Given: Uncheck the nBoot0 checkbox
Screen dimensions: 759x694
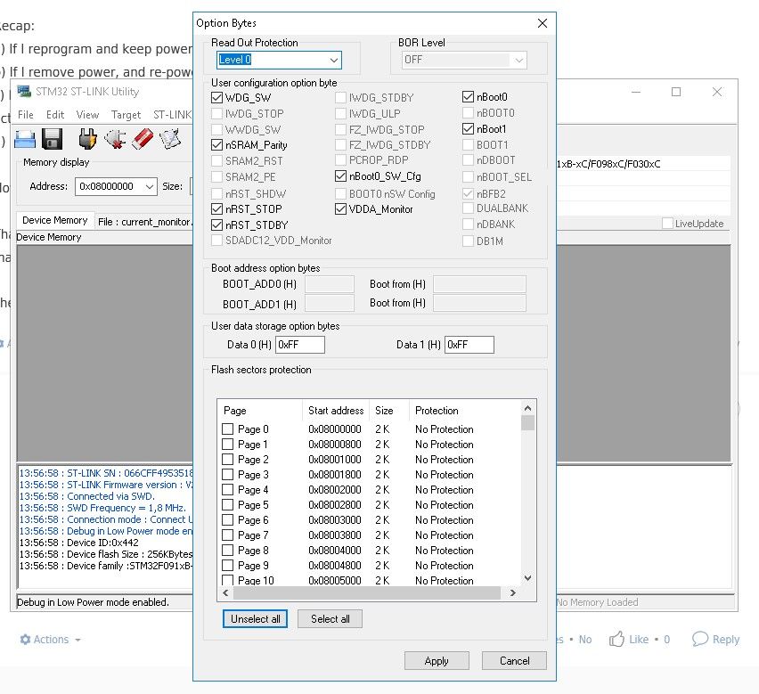Looking at the screenshot, I should (x=468, y=97).
